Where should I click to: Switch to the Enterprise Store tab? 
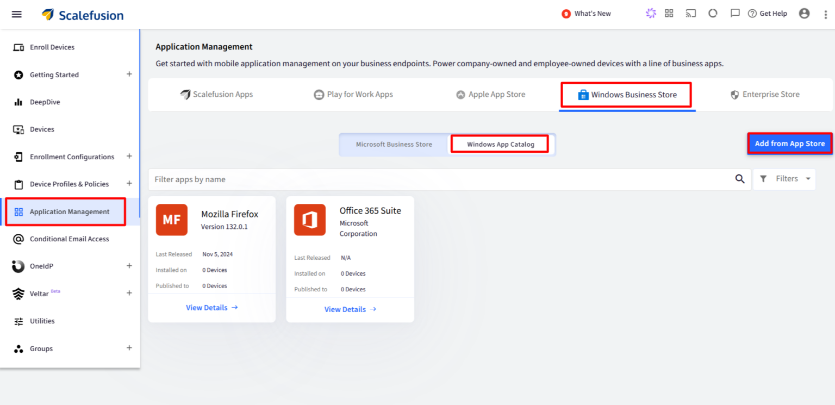coord(764,95)
